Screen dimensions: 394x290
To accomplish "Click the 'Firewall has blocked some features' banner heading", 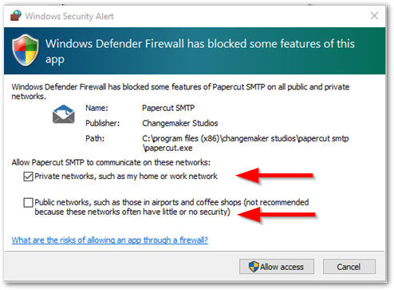I will click(x=200, y=51).
